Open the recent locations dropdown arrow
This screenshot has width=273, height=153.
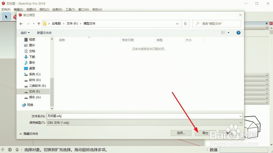34,24
